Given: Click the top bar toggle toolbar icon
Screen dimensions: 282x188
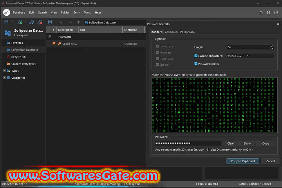Looking at the screenshot, I should point(50,22).
